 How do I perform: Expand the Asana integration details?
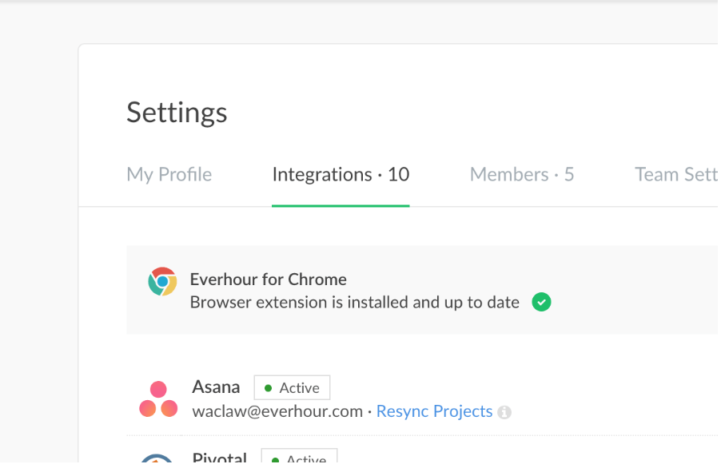click(x=216, y=387)
